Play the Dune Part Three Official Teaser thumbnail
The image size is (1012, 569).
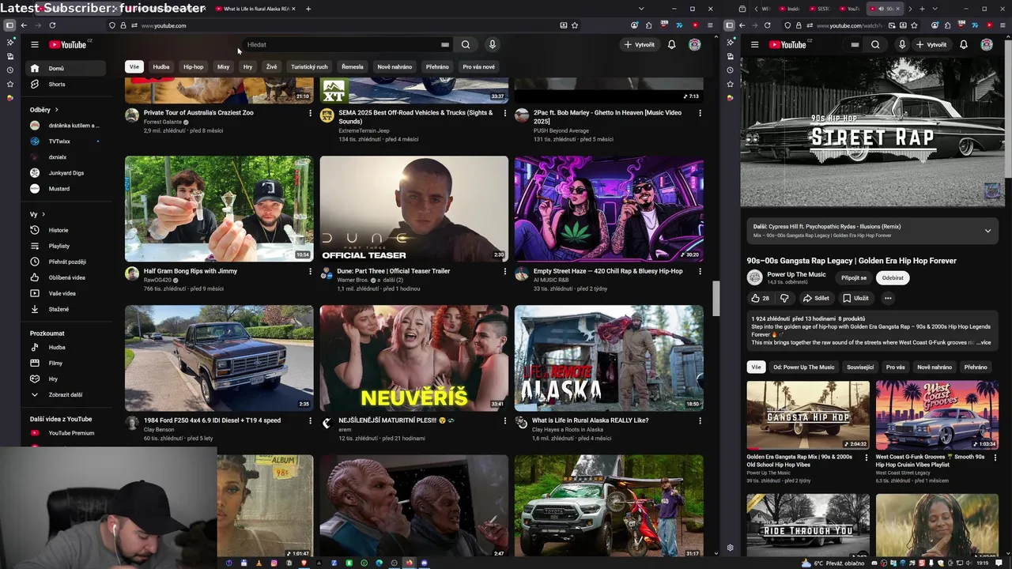coord(414,209)
